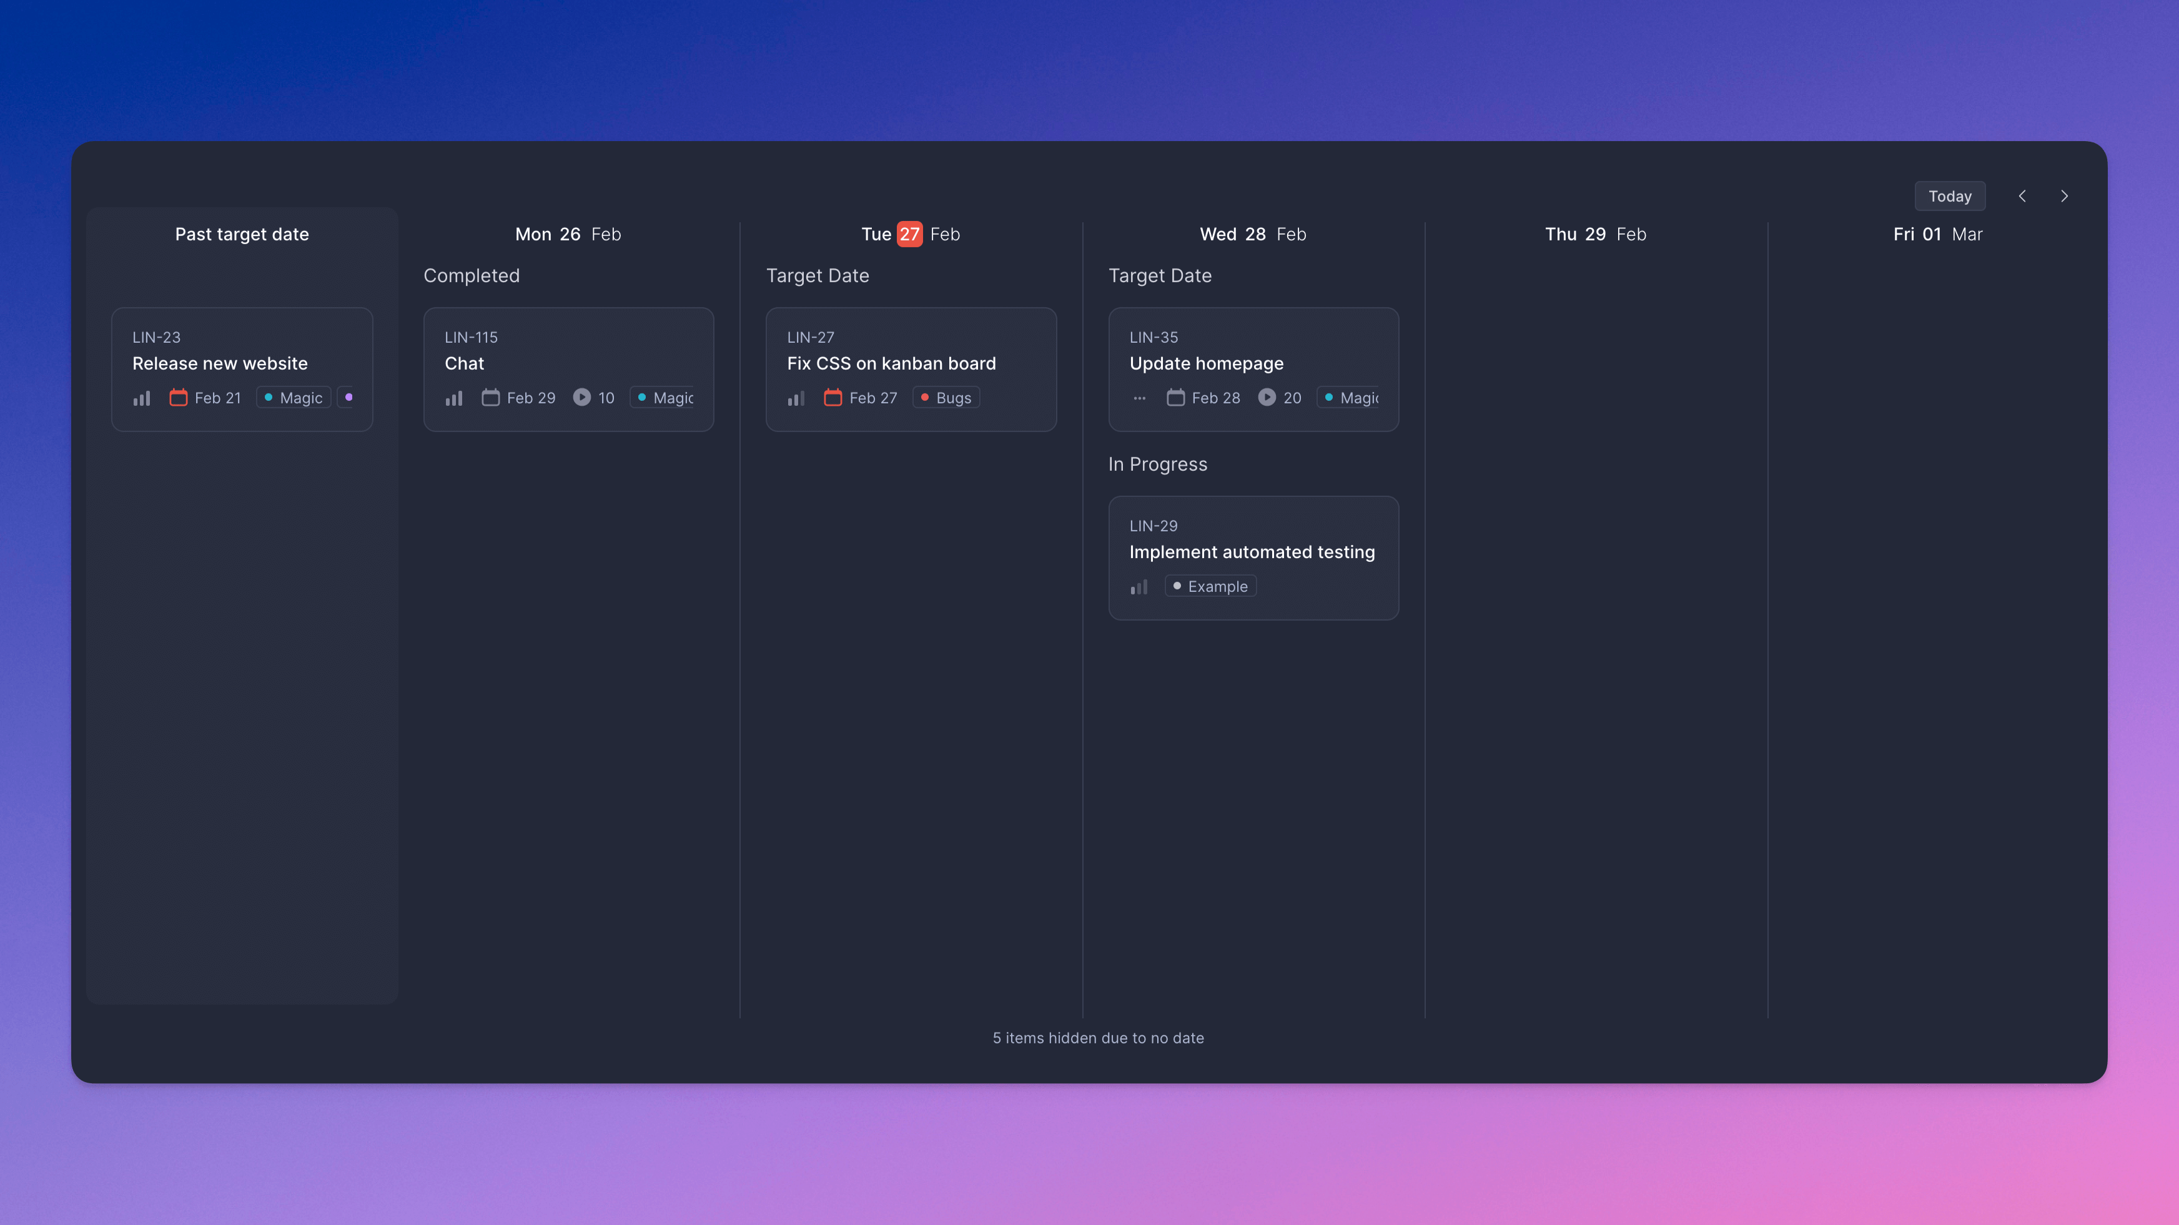The image size is (2179, 1225).
Task: Click cycle play icon on Update homepage card
Action: (x=1267, y=397)
